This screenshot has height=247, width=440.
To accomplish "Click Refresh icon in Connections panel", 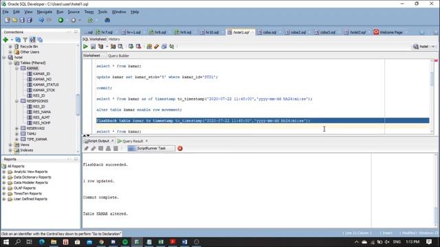I will [18, 40].
